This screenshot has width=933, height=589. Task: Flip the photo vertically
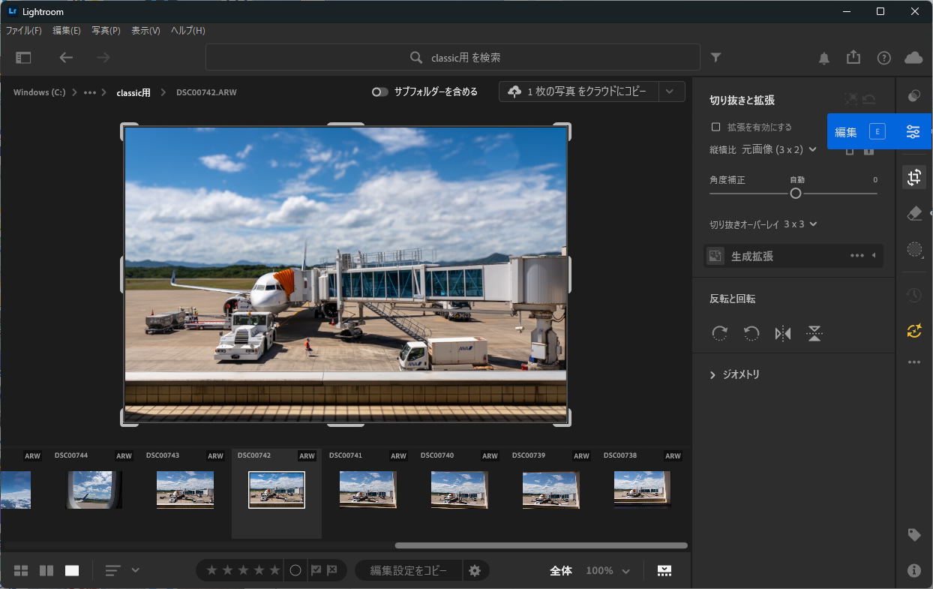(814, 334)
